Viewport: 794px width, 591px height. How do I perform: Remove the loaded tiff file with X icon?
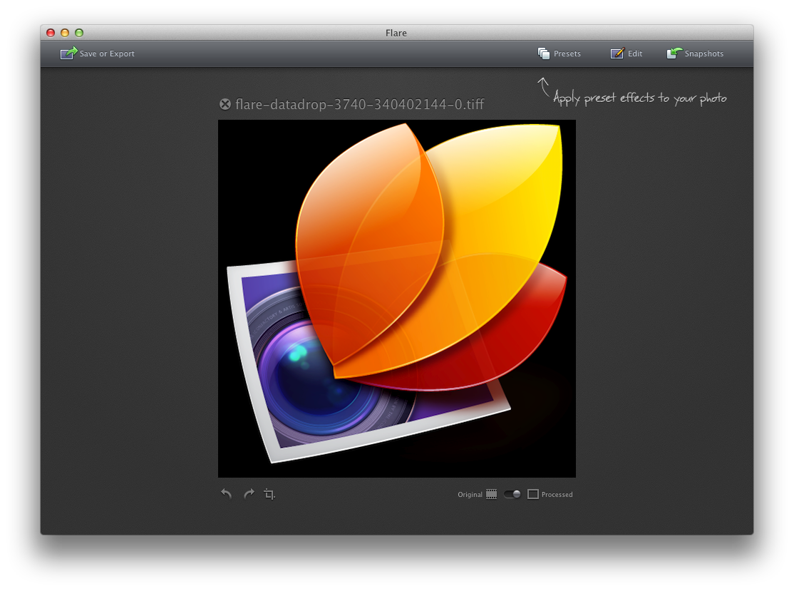click(225, 104)
